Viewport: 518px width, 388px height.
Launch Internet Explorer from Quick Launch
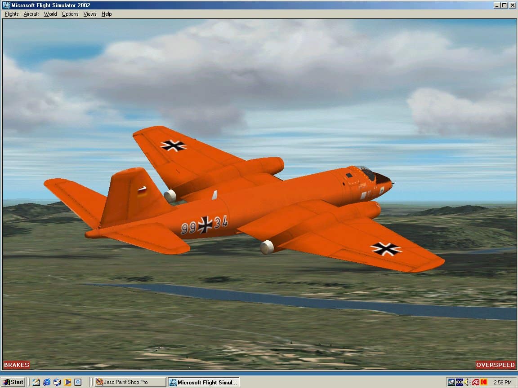click(x=47, y=382)
